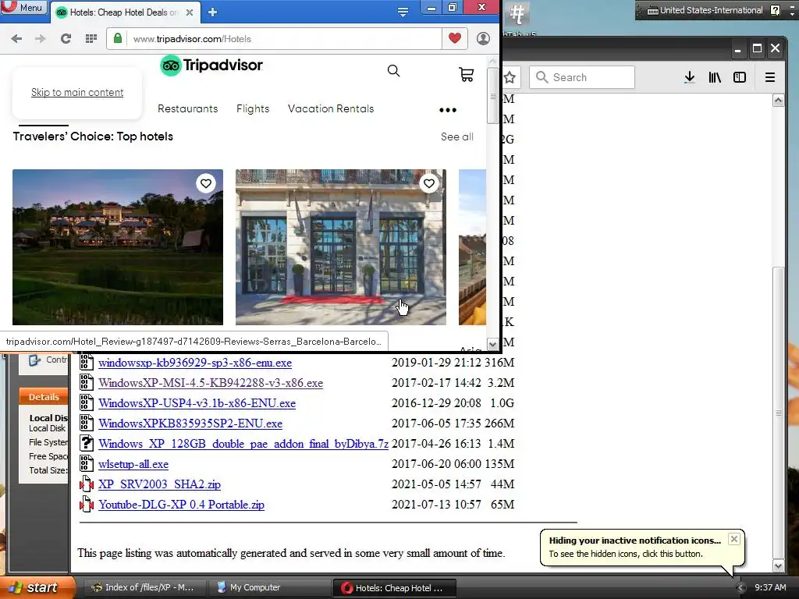Go forward in Opera browser
The height and width of the screenshot is (599, 799).
click(41, 39)
